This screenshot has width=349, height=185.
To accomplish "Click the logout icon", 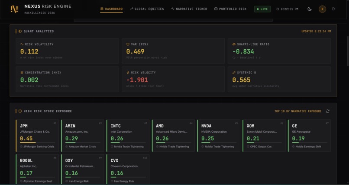I will point(334,9).
